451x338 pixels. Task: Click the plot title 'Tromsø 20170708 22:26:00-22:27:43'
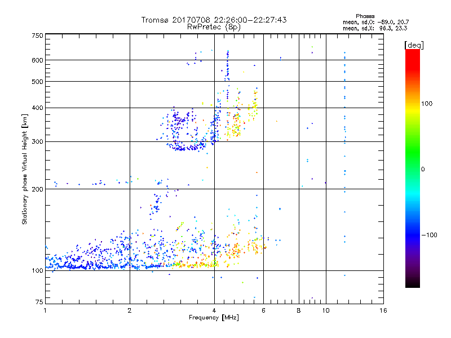point(214,20)
